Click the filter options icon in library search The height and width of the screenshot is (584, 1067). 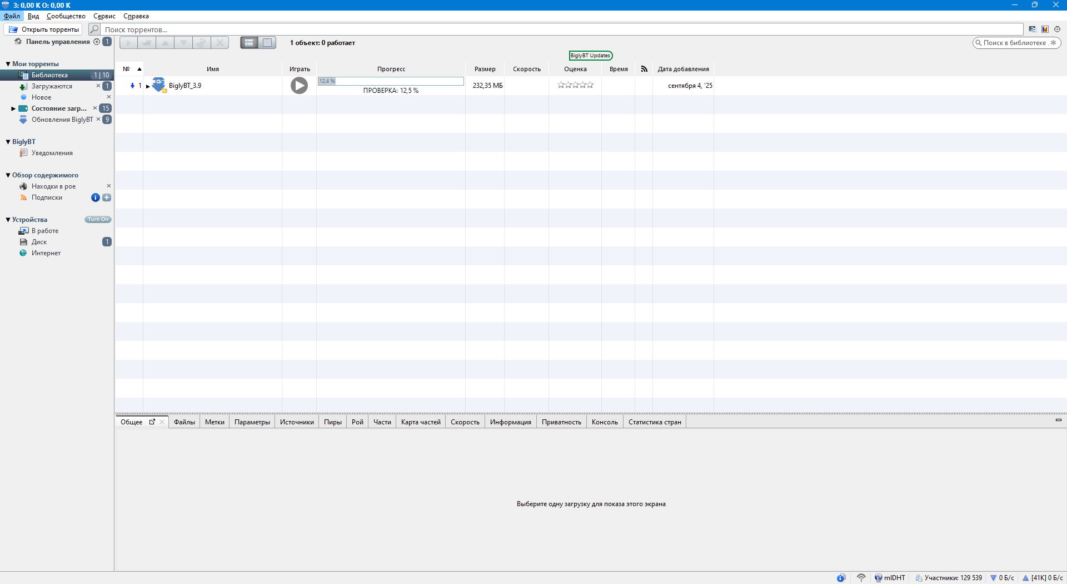click(1053, 43)
